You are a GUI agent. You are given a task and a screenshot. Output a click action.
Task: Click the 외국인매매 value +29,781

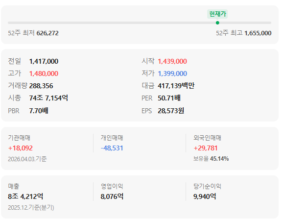click(205, 148)
